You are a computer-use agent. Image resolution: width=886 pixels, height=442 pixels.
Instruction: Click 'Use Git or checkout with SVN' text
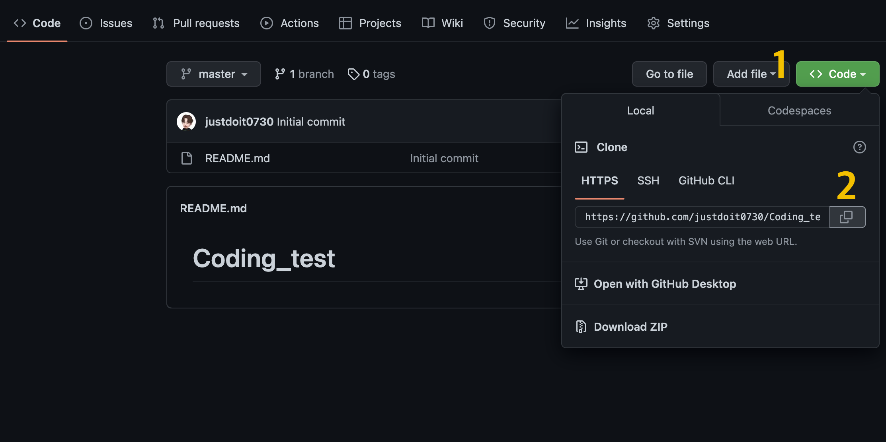pyautogui.click(x=686, y=242)
